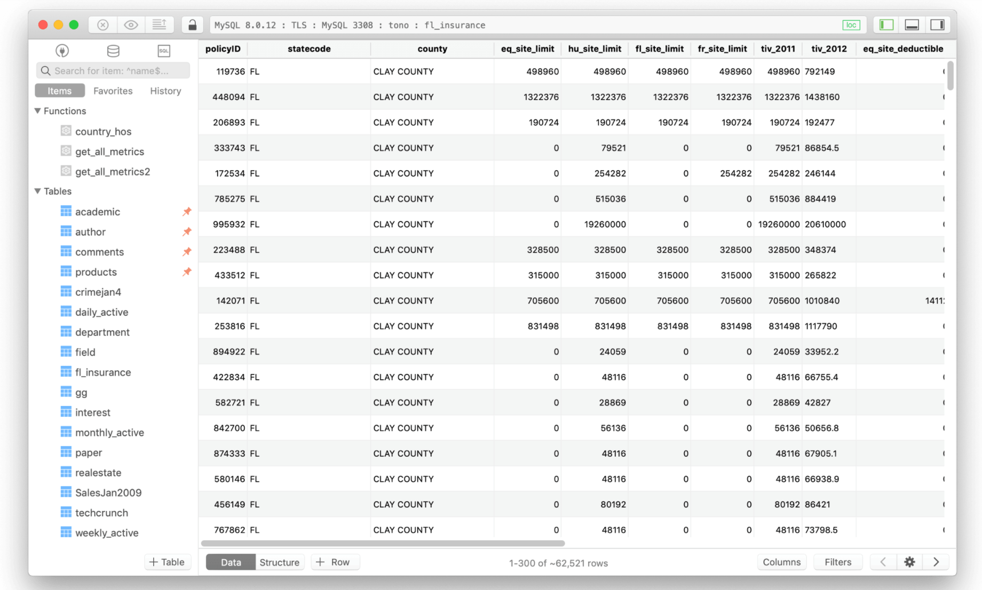Open the History tab in the sidebar
Image resolution: width=982 pixels, height=590 pixels.
click(x=165, y=91)
